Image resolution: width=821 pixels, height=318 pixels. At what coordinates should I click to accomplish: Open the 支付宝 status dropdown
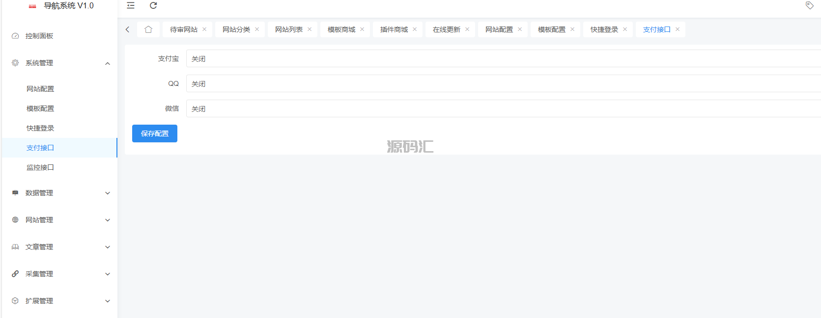[504, 58]
